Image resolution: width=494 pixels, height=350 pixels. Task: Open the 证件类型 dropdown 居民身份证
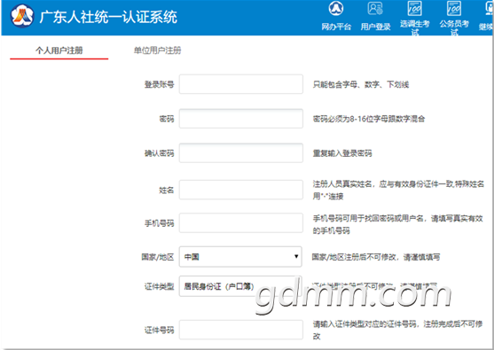tap(240, 286)
